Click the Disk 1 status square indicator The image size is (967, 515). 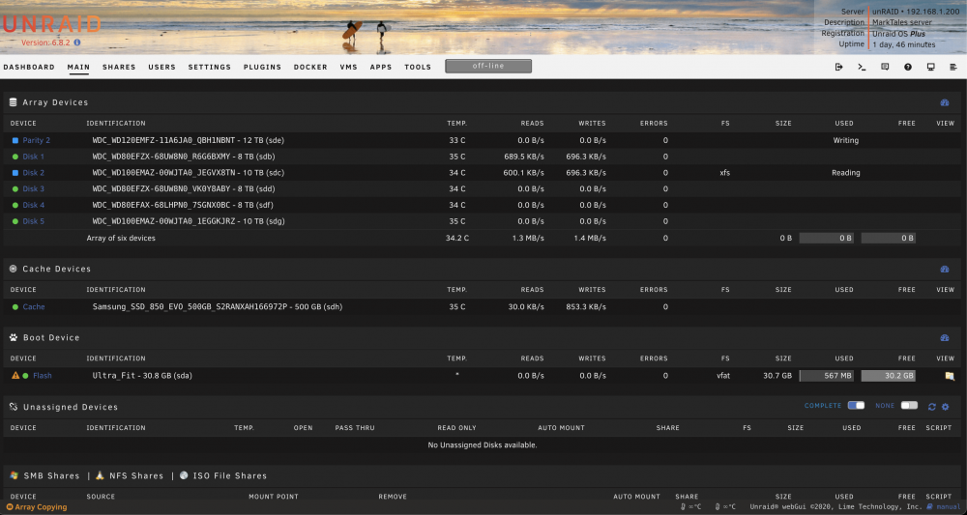15,157
